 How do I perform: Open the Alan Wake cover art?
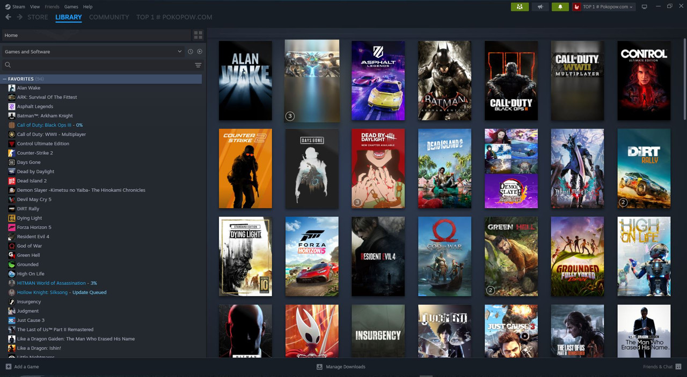coord(245,80)
